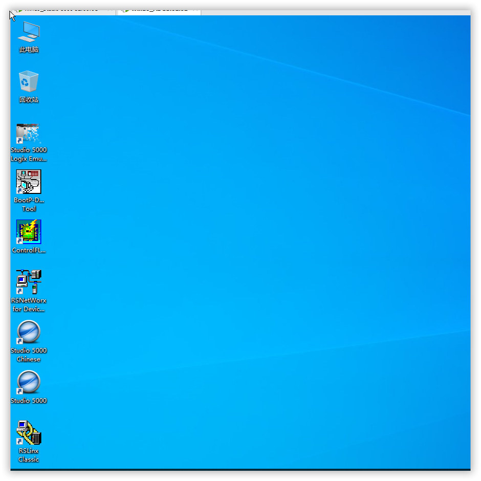Click the "RSNetWorx for Devic..." label text
This screenshot has height=481, width=481.
pos(29,304)
